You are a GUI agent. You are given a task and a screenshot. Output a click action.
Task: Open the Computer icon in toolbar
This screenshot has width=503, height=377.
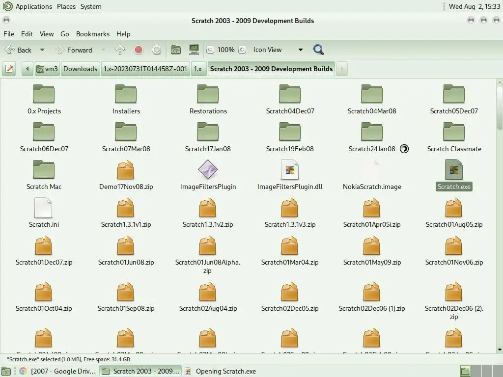(194, 50)
